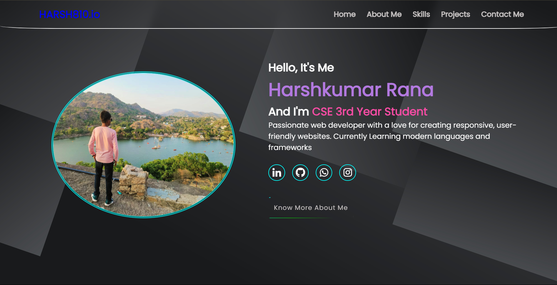Screen dimensions: 557x285
Task: Click the Passionate web developer paragraph
Action: [392, 136]
